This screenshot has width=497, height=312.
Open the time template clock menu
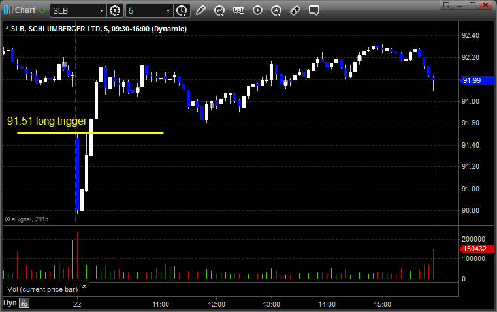(x=182, y=10)
